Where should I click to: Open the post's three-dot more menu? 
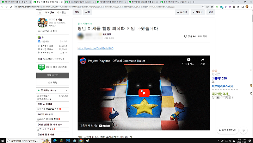(210, 36)
